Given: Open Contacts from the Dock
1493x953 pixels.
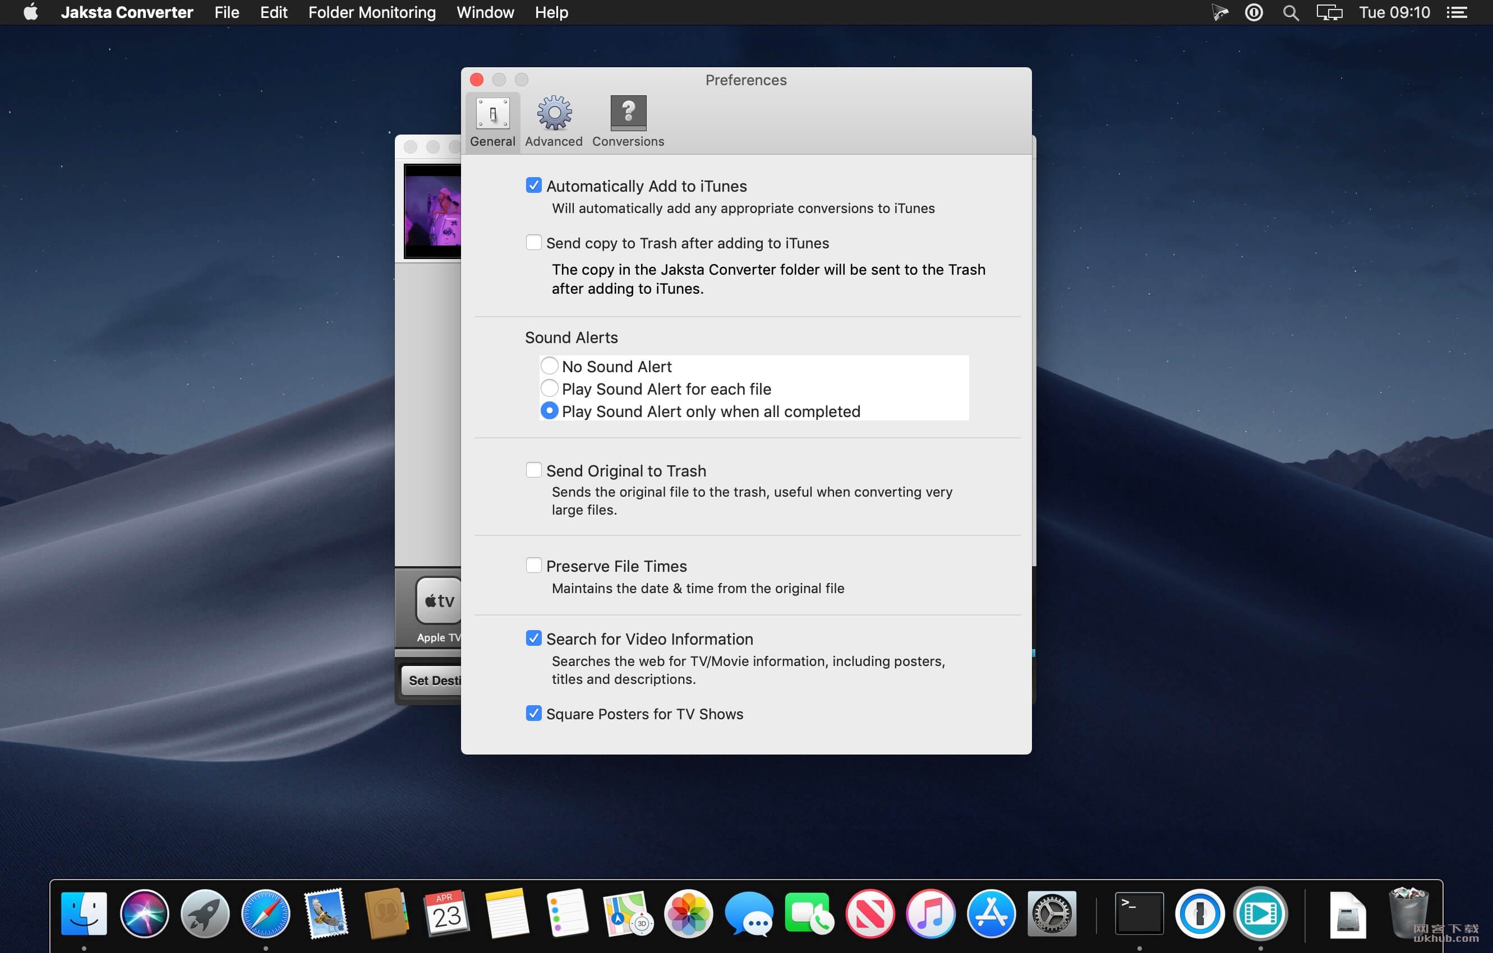Looking at the screenshot, I should pyautogui.click(x=386, y=913).
